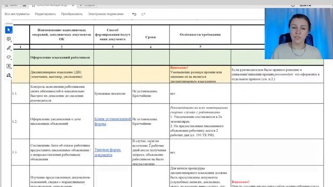Click the "Особенности/требования" column header
The width and height of the screenshot is (333, 187).
click(200, 34)
